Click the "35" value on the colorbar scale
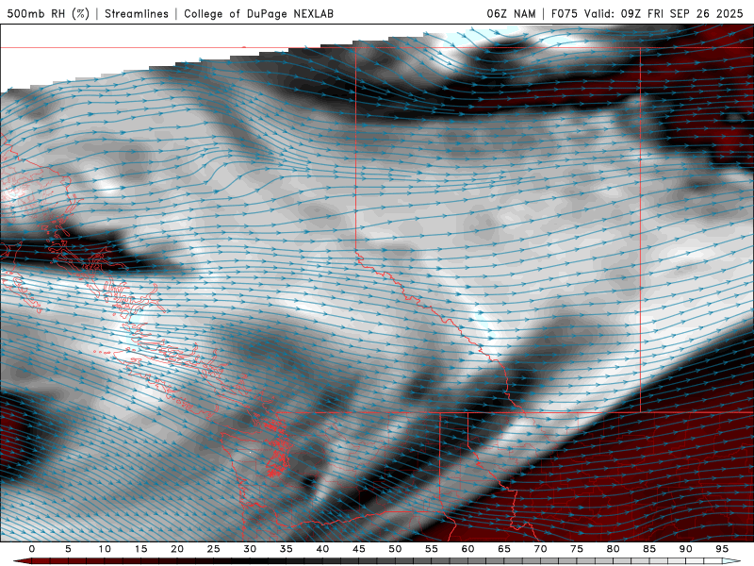The width and height of the screenshot is (754, 566). [287, 549]
